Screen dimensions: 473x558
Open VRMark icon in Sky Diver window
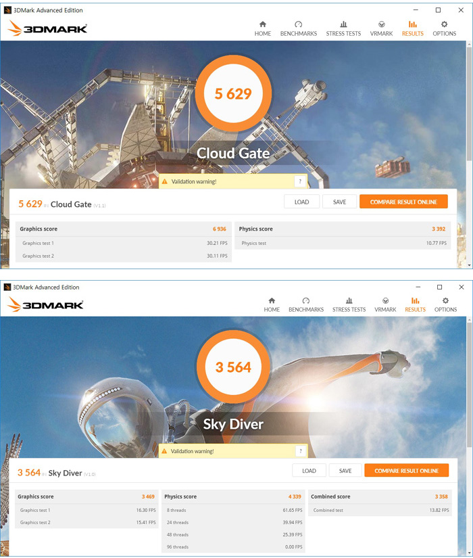coord(385,300)
